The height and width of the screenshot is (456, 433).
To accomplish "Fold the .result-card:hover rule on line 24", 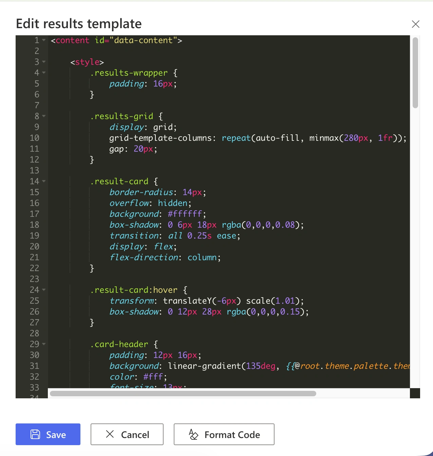I will [x=44, y=290].
